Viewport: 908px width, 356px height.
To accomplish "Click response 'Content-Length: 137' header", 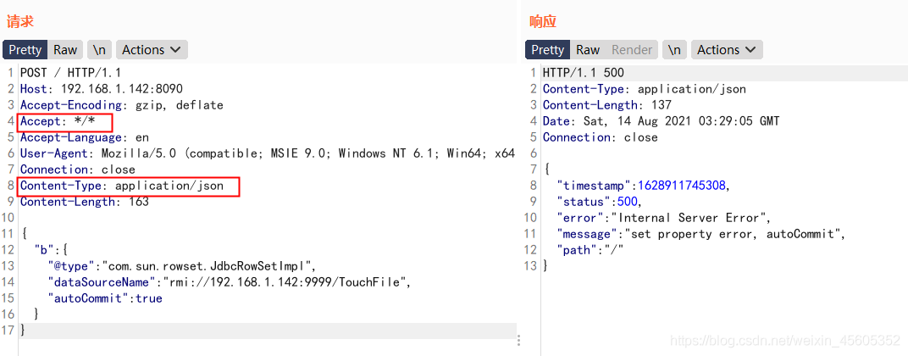I will pos(606,105).
